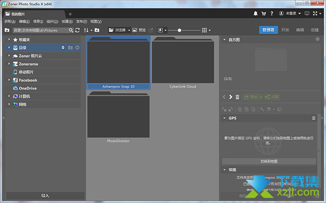Open the dropdown next to the full screen icon
The height and width of the screenshot is (203, 326).
tap(320, 14)
